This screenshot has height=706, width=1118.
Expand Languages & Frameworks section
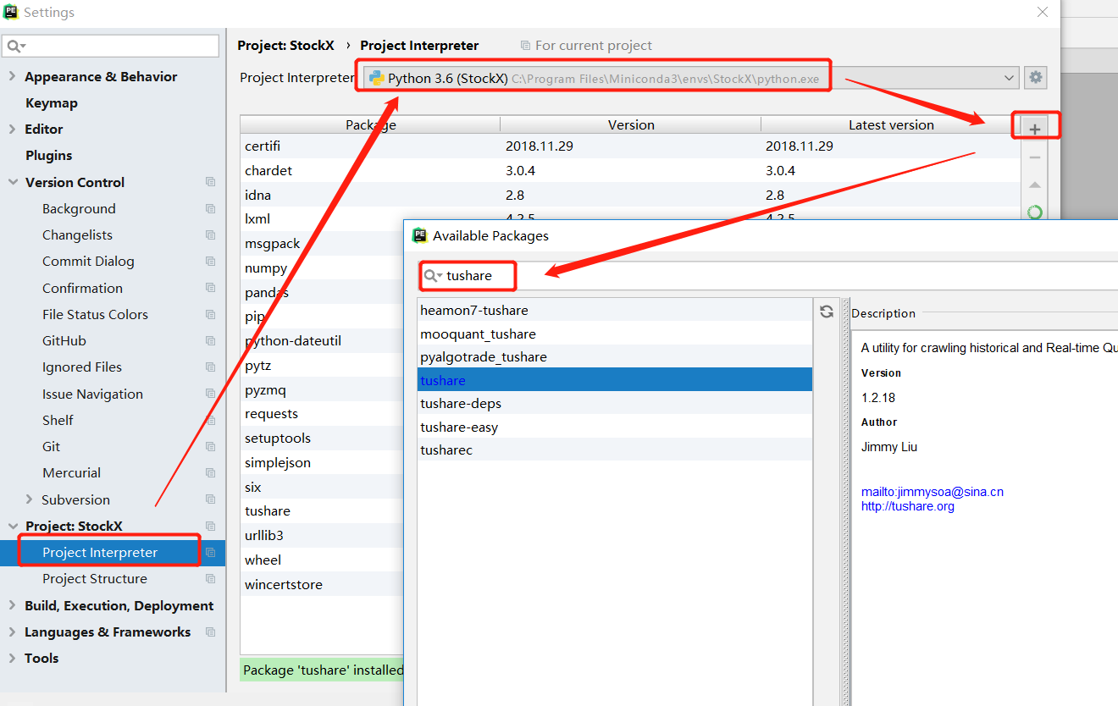12,632
